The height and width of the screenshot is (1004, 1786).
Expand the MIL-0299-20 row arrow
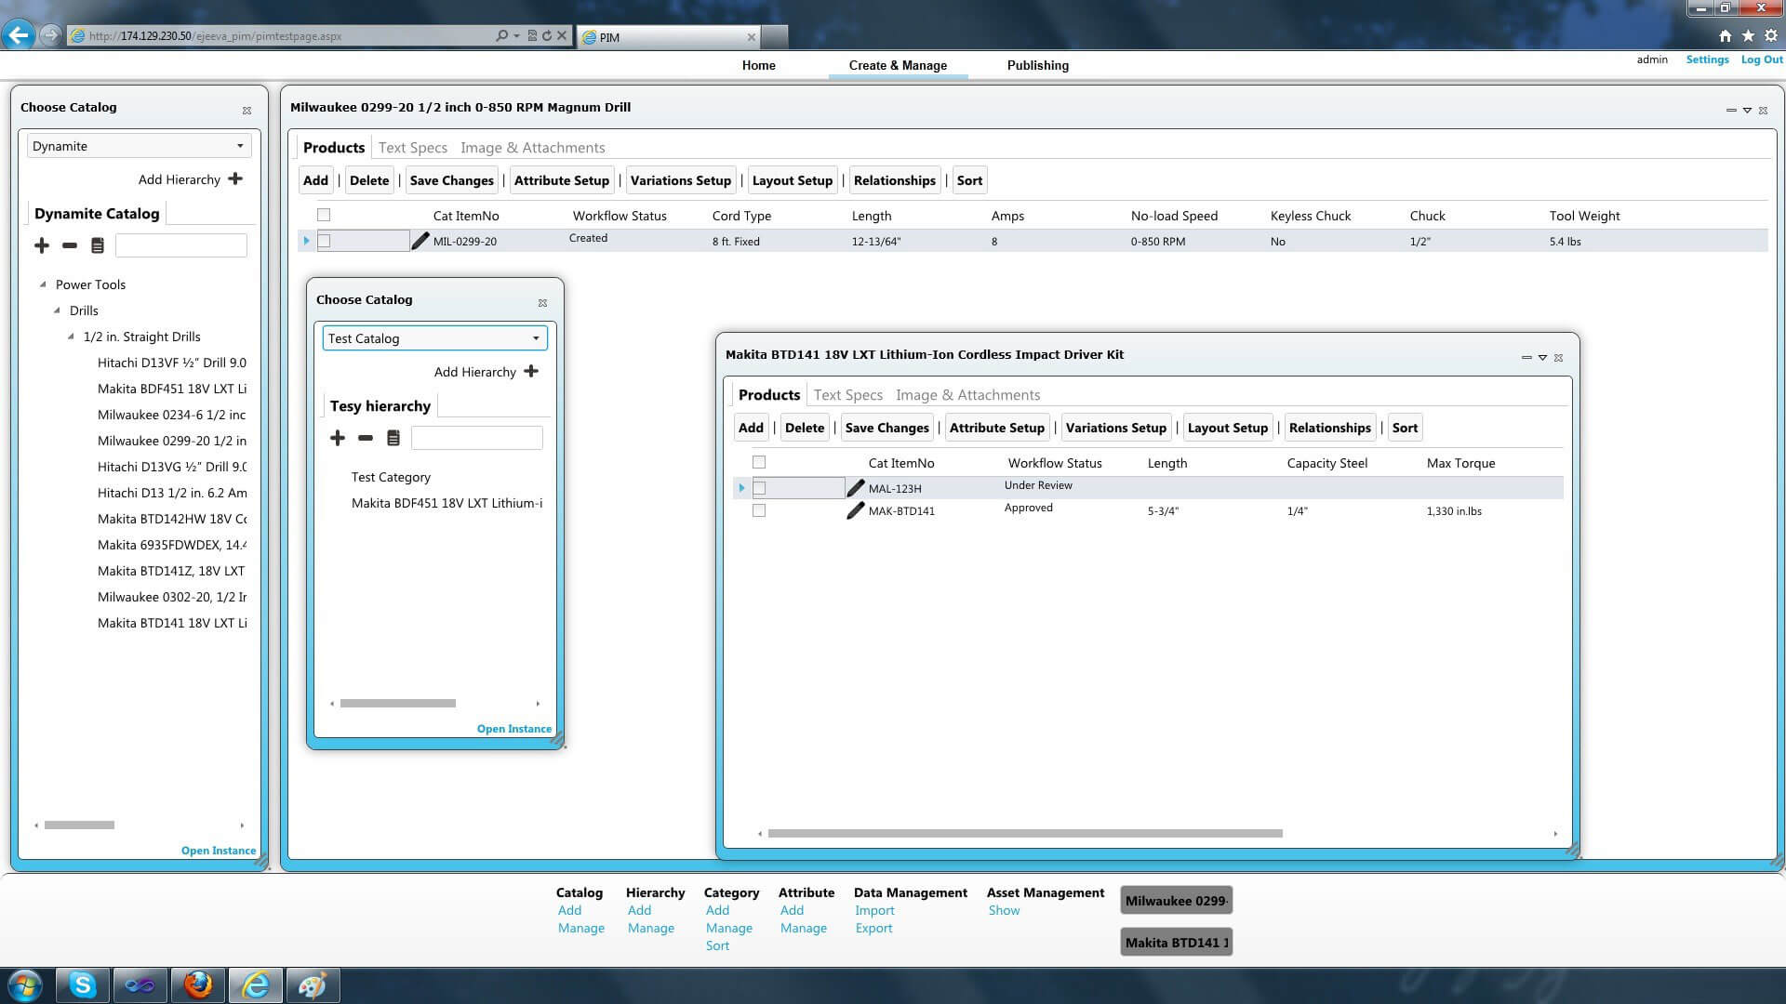306,241
